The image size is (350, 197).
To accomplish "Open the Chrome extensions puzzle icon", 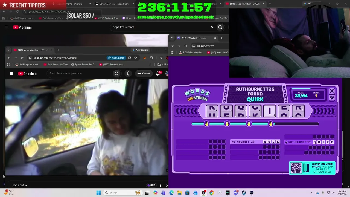I will tap(151, 58).
